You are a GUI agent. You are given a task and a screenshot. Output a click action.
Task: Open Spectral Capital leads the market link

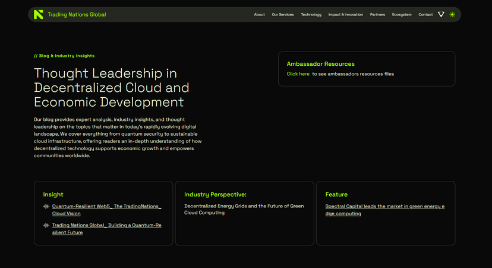pos(384,210)
